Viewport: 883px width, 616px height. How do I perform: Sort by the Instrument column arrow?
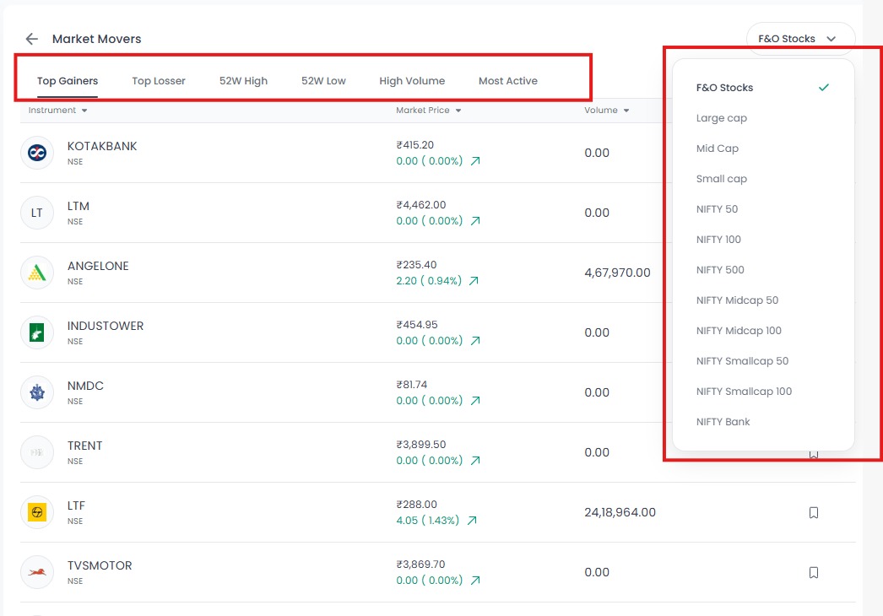pos(84,111)
